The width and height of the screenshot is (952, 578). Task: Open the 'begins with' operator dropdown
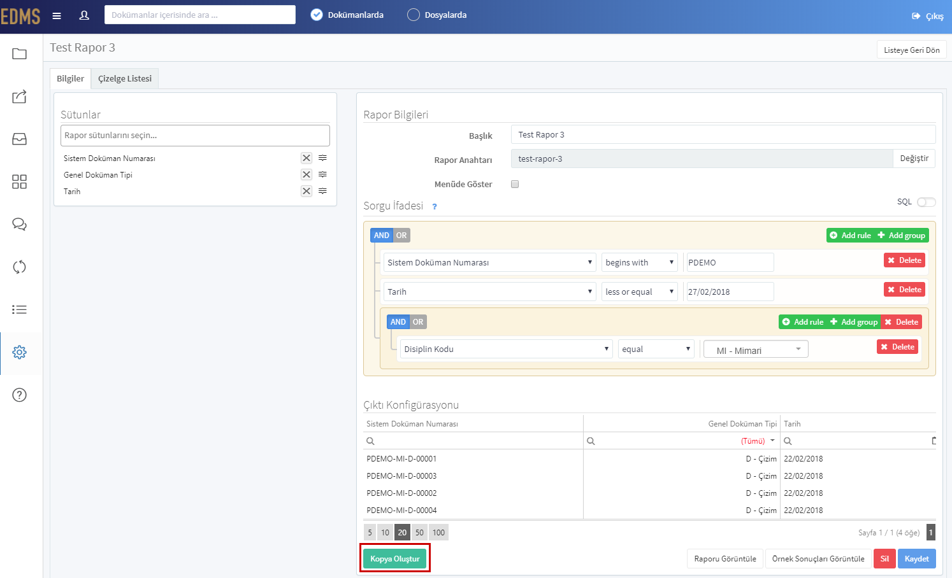tap(640, 262)
